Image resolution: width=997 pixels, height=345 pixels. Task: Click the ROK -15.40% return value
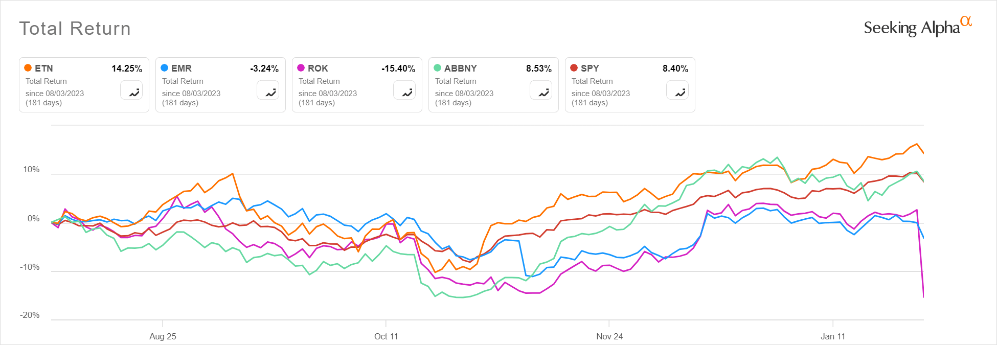(398, 67)
